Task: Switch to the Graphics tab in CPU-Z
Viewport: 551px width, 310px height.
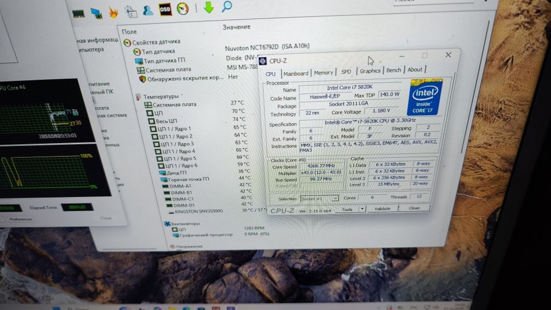Action: [x=370, y=71]
